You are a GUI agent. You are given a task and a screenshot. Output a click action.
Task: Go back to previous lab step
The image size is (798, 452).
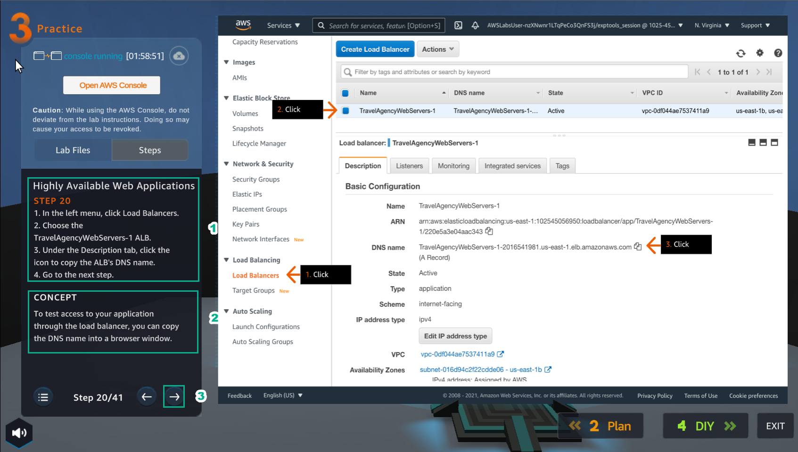point(147,397)
